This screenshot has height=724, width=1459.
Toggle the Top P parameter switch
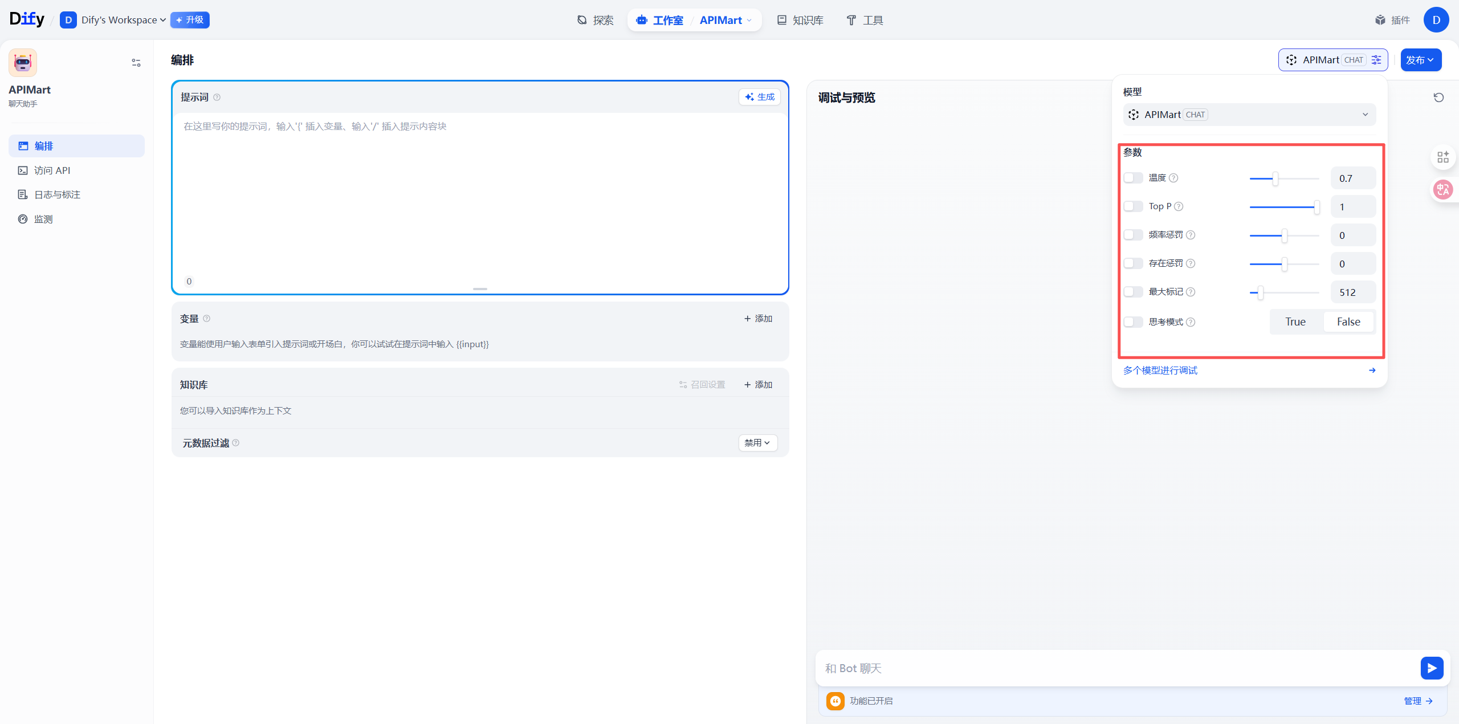click(1133, 206)
